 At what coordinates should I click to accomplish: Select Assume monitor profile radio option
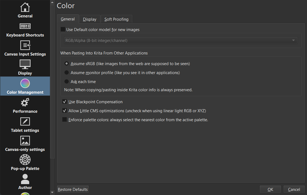[67, 73]
